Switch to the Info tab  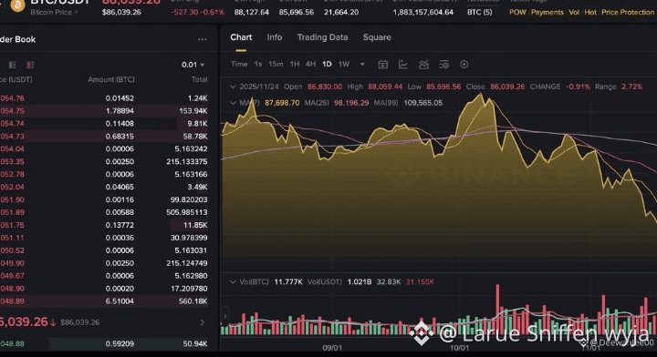(275, 37)
